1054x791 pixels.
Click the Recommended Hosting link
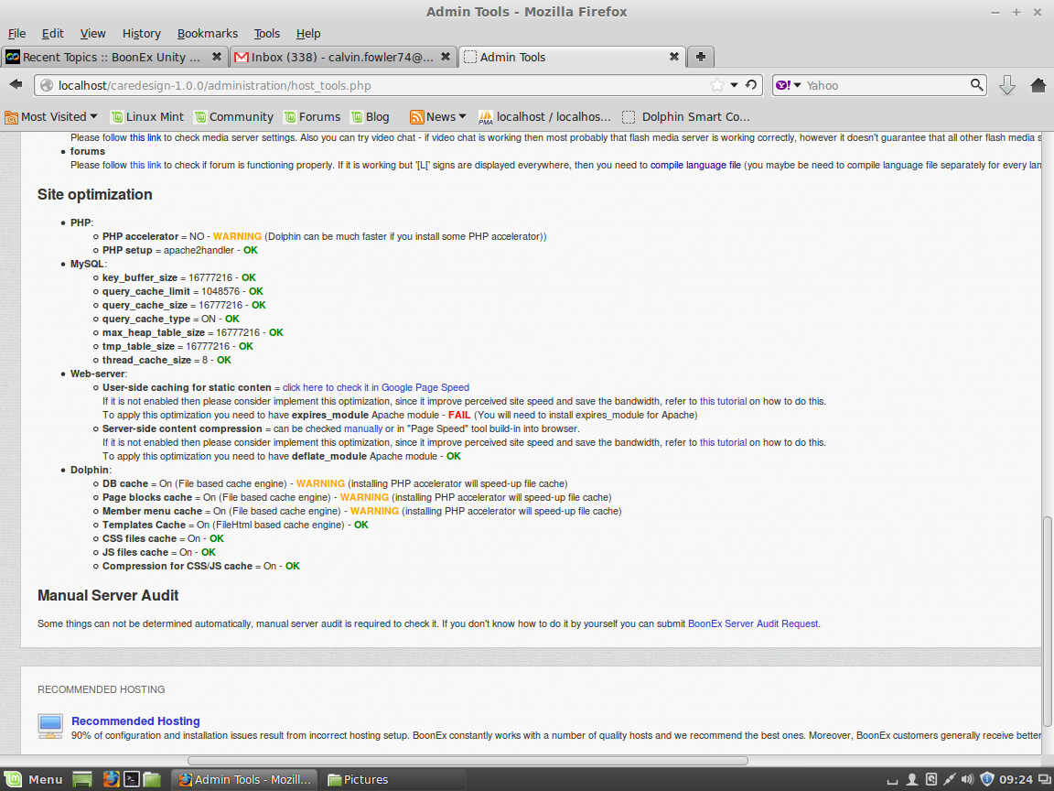coord(135,721)
